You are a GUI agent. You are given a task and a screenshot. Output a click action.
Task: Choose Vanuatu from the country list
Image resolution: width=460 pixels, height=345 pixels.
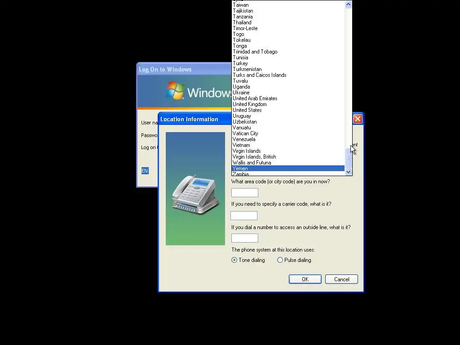(x=288, y=128)
